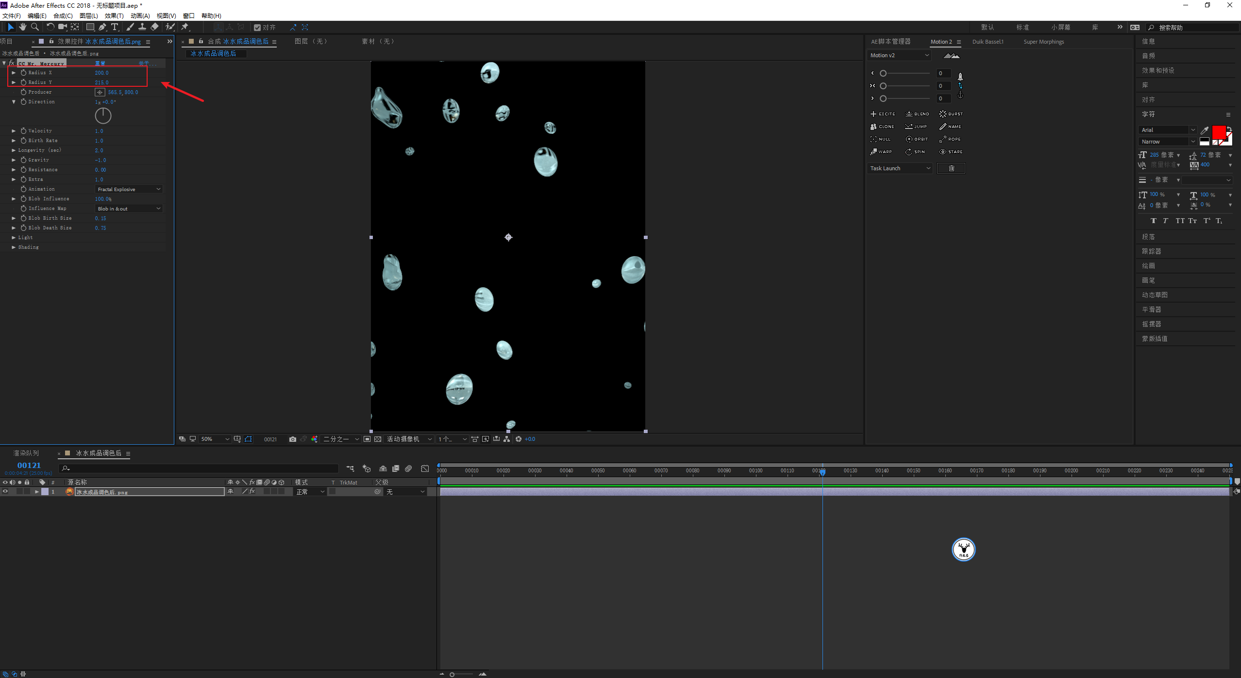The height and width of the screenshot is (678, 1241).
Task: Pick the Horizontal Type tool
Action: click(x=115, y=27)
